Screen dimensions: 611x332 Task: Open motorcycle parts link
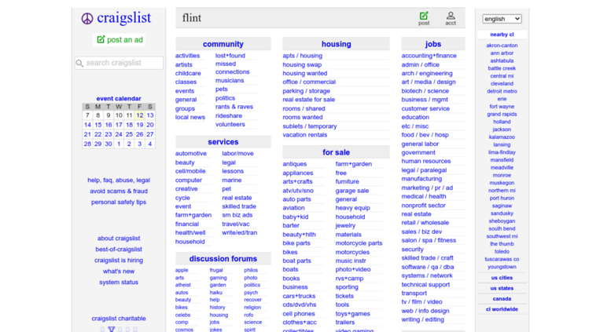click(x=359, y=243)
